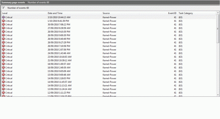Click Event ID 41 in 30/09/2010 row
Screen dimensions: 220x119
click(175, 24)
